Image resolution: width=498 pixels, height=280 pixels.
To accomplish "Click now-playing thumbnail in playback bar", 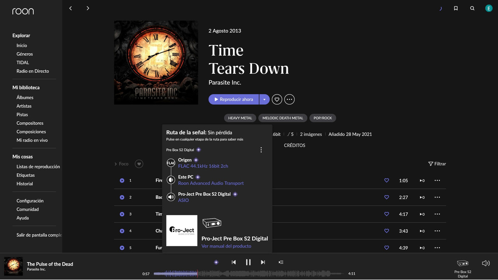I will [13, 266].
